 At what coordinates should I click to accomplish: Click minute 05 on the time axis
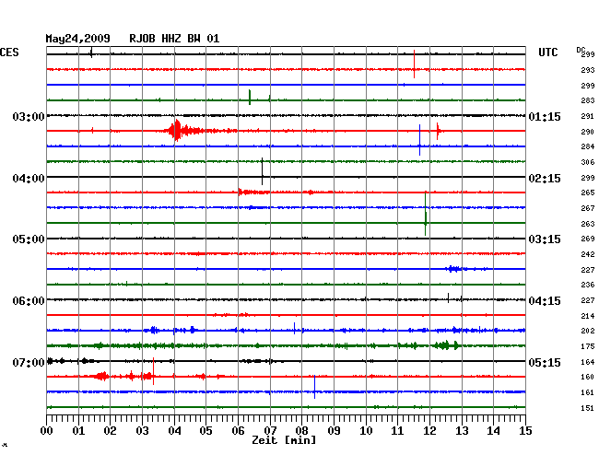pos(206,431)
